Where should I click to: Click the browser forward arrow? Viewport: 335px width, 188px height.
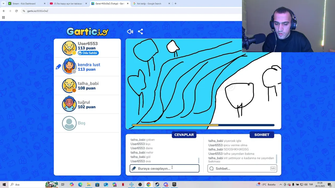pyautogui.click(x=10, y=11)
